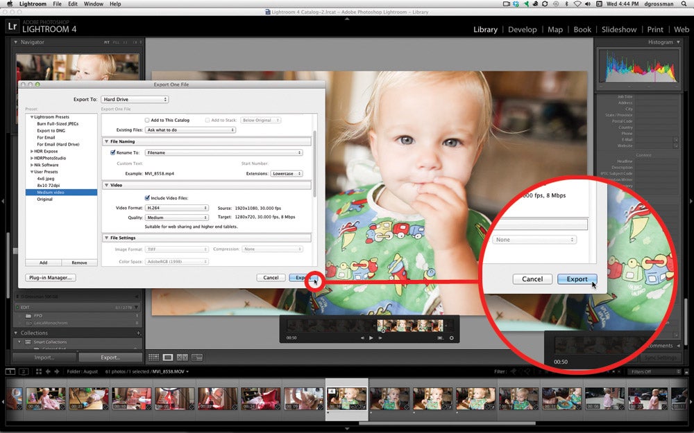694x433 pixels.
Task: Switch to Compare view (XY) icon
Action: click(183, 357)
